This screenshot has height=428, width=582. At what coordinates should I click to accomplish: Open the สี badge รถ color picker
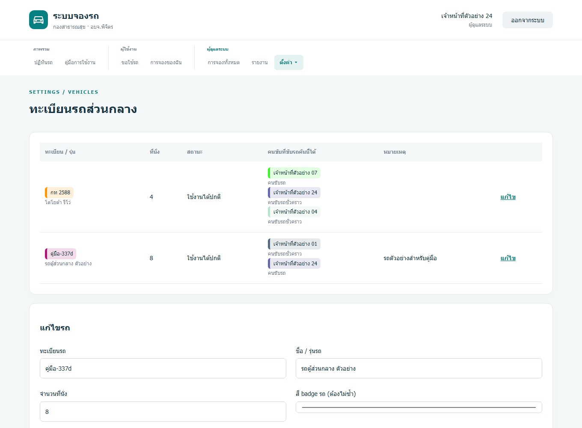419,407
